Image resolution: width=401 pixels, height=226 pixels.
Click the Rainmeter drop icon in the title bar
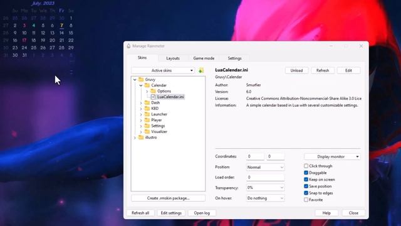pos(128,46)
